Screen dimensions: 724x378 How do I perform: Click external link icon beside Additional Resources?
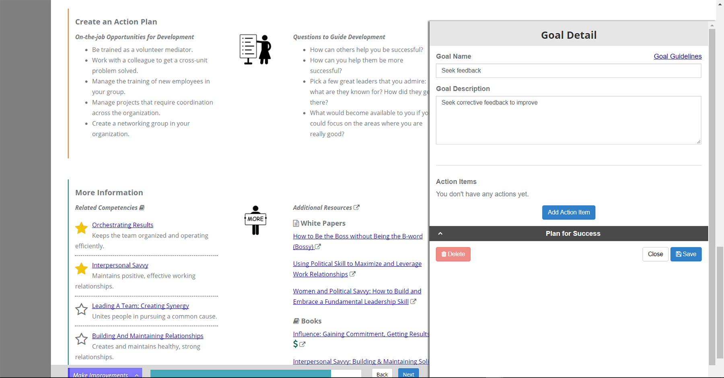pos(356,207)
